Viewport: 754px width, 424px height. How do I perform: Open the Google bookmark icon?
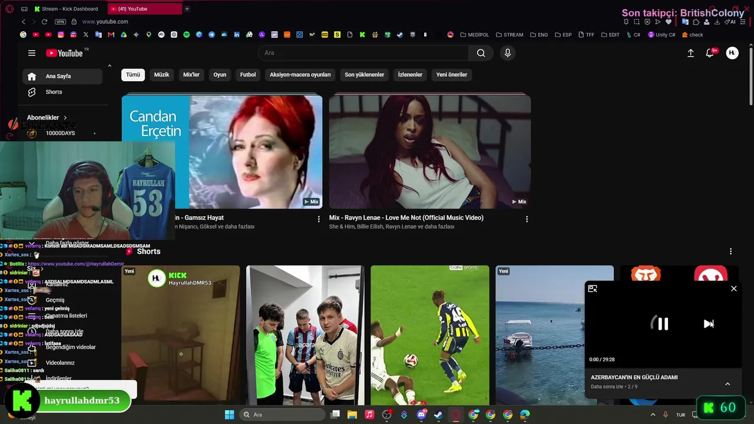tap(23, 35)
